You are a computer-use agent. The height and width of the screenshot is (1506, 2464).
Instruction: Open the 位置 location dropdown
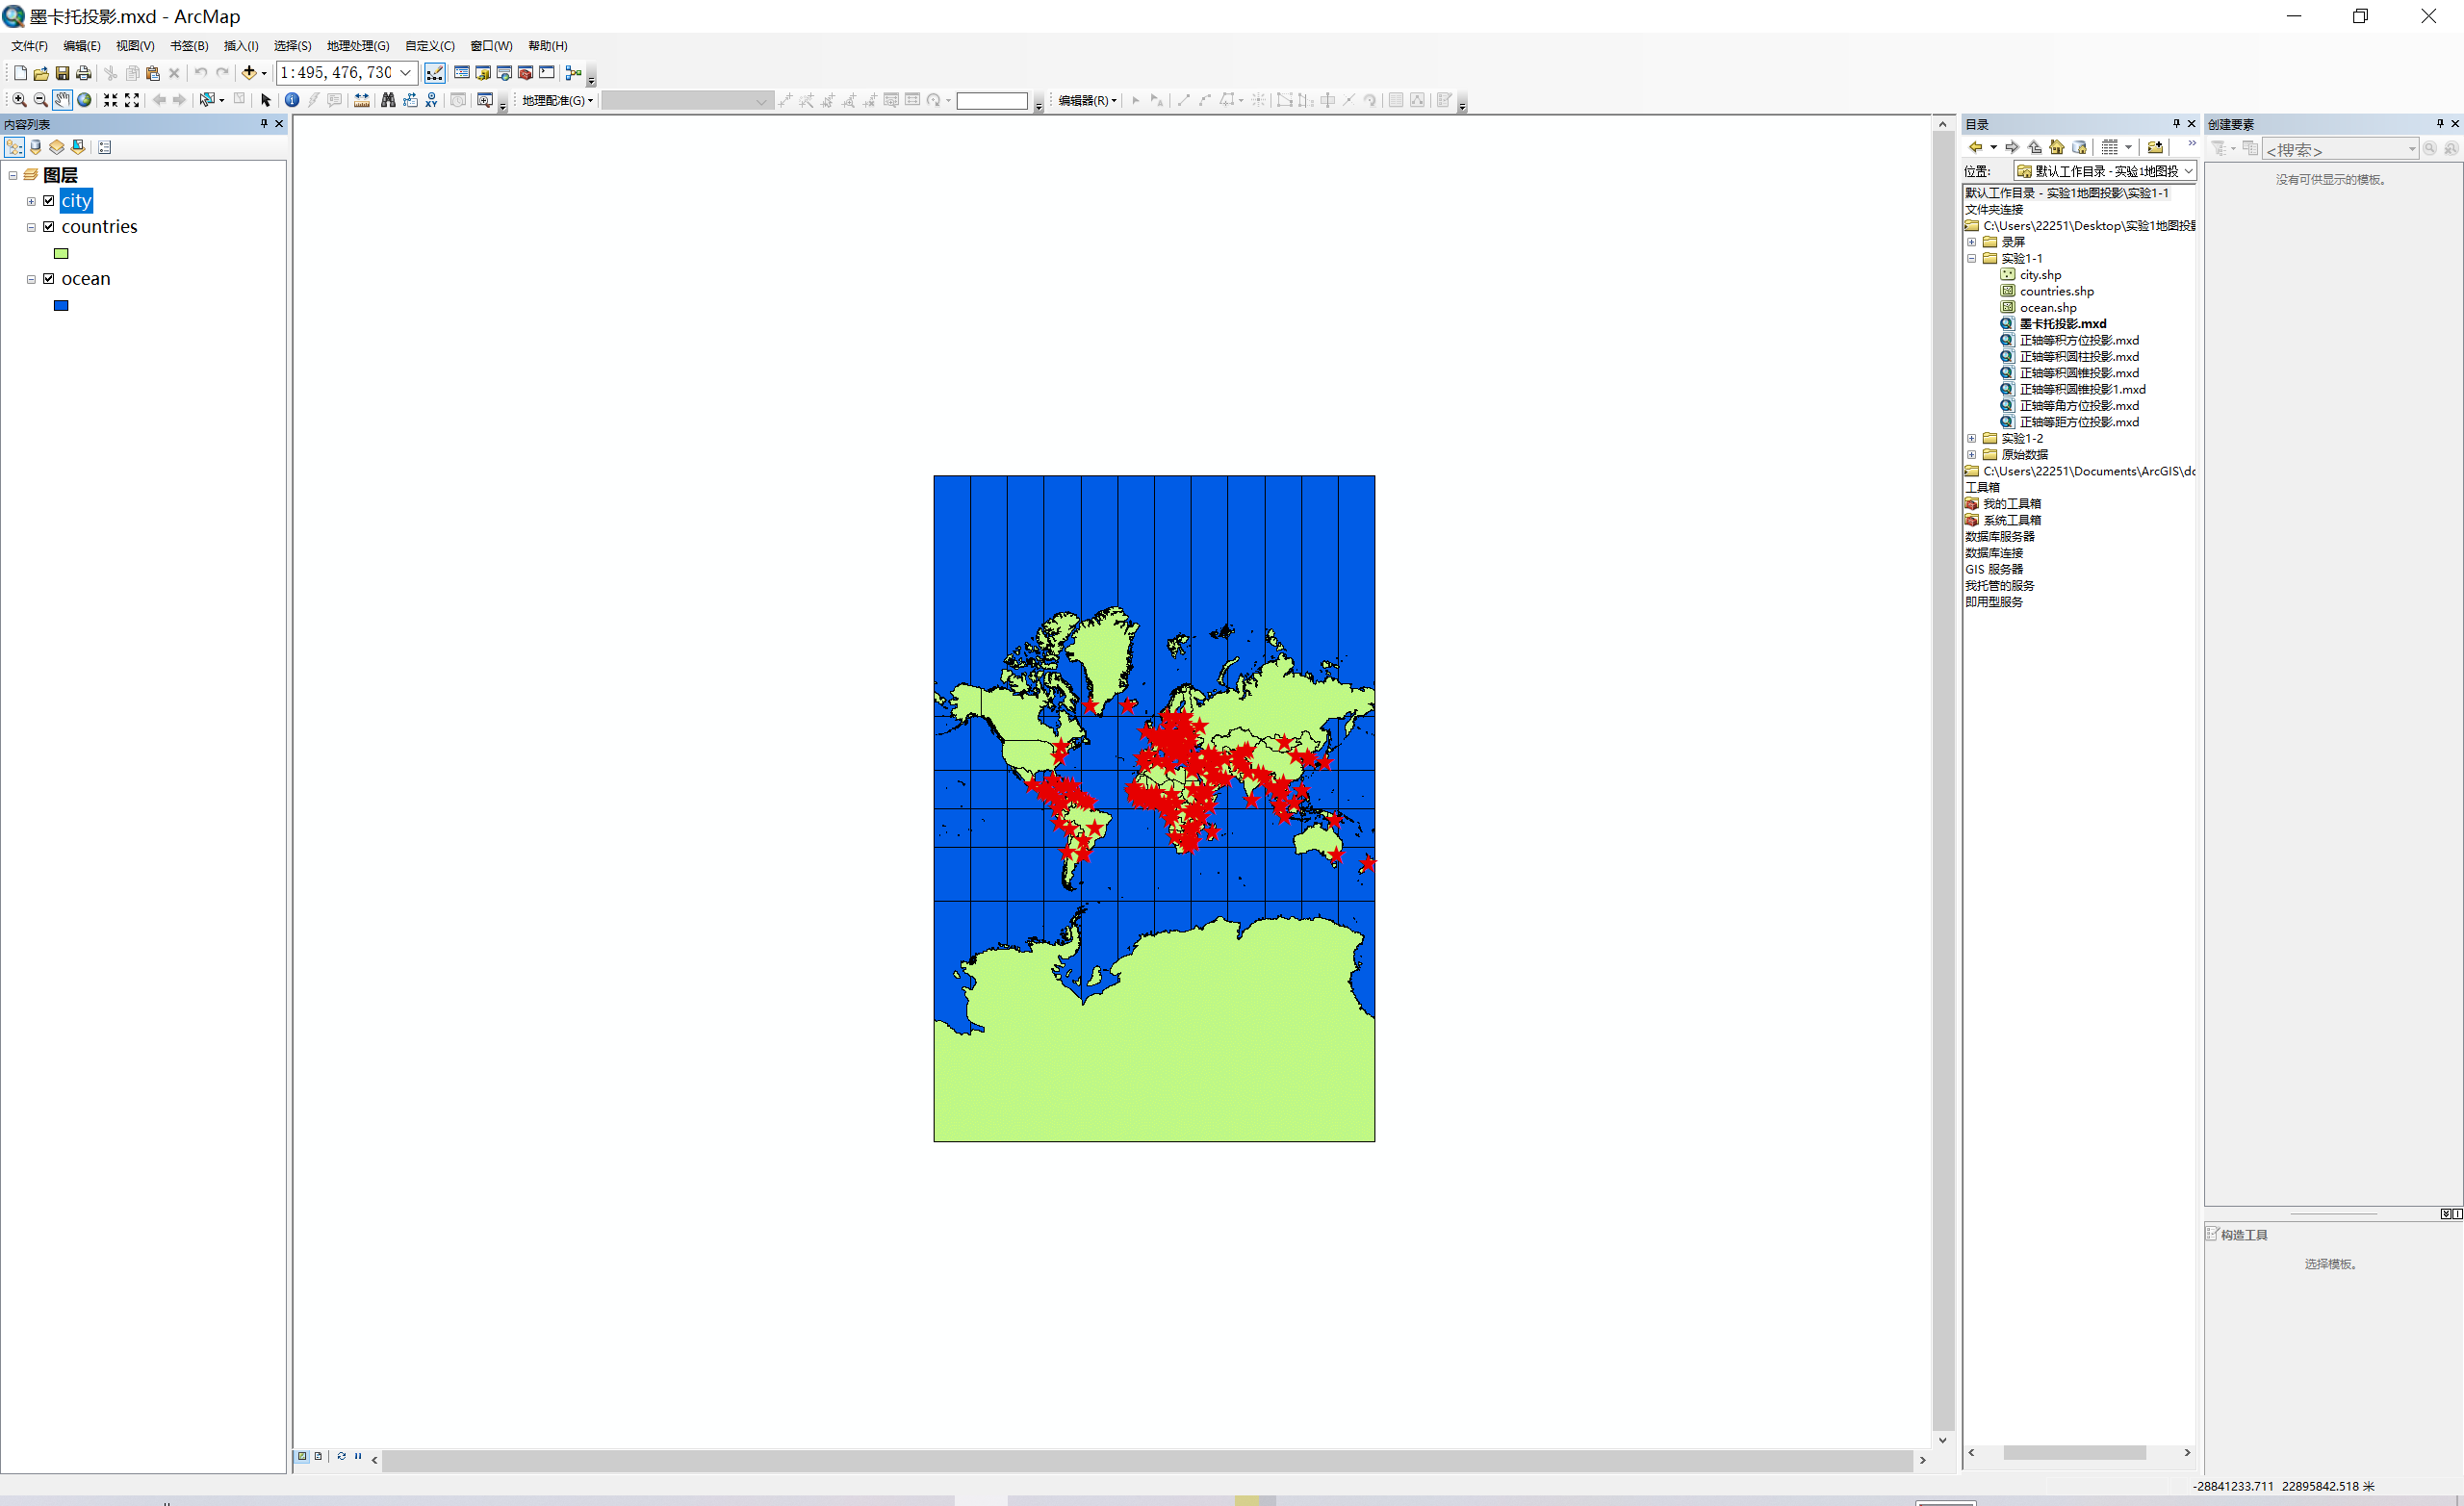(x=2188, y=172)
